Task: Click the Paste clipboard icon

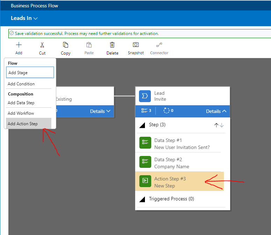Action: point(89,45)
